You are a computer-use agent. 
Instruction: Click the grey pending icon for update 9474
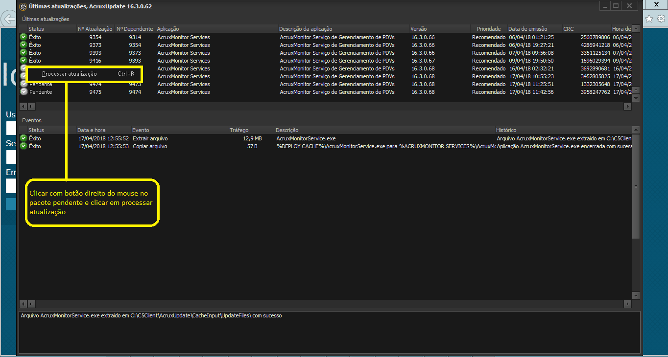coord(24,84)
